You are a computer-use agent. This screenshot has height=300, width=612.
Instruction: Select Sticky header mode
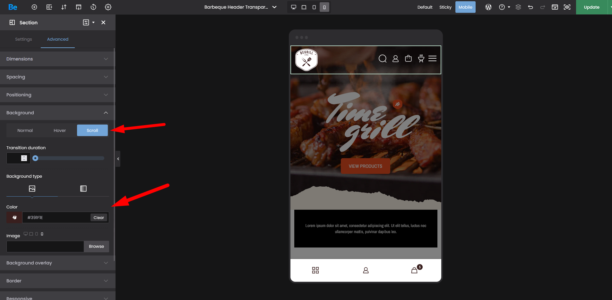[x=445, y=7]
